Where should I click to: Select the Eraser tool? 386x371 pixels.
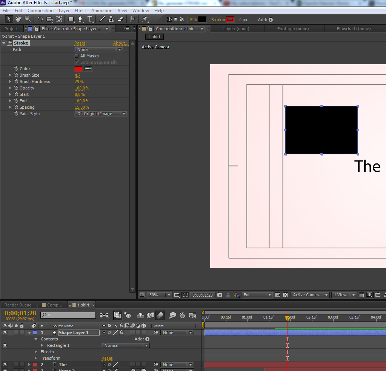121,19
